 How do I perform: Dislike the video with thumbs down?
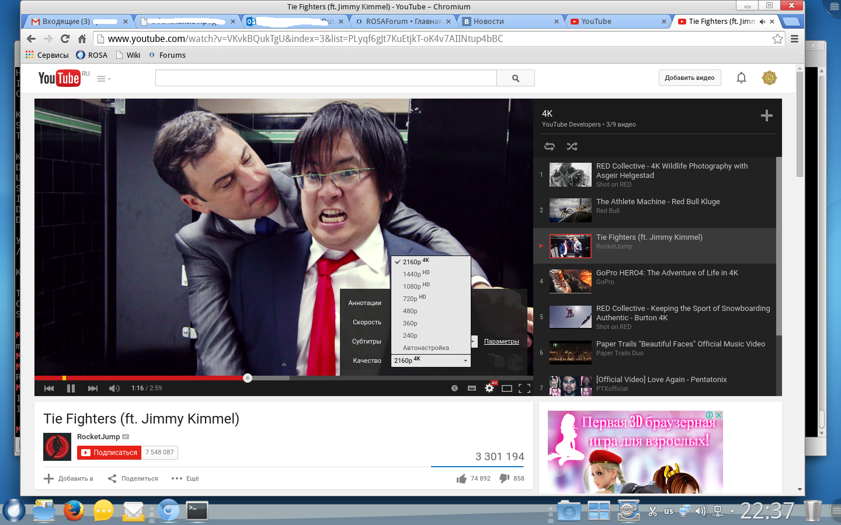(x=512, y=478)
